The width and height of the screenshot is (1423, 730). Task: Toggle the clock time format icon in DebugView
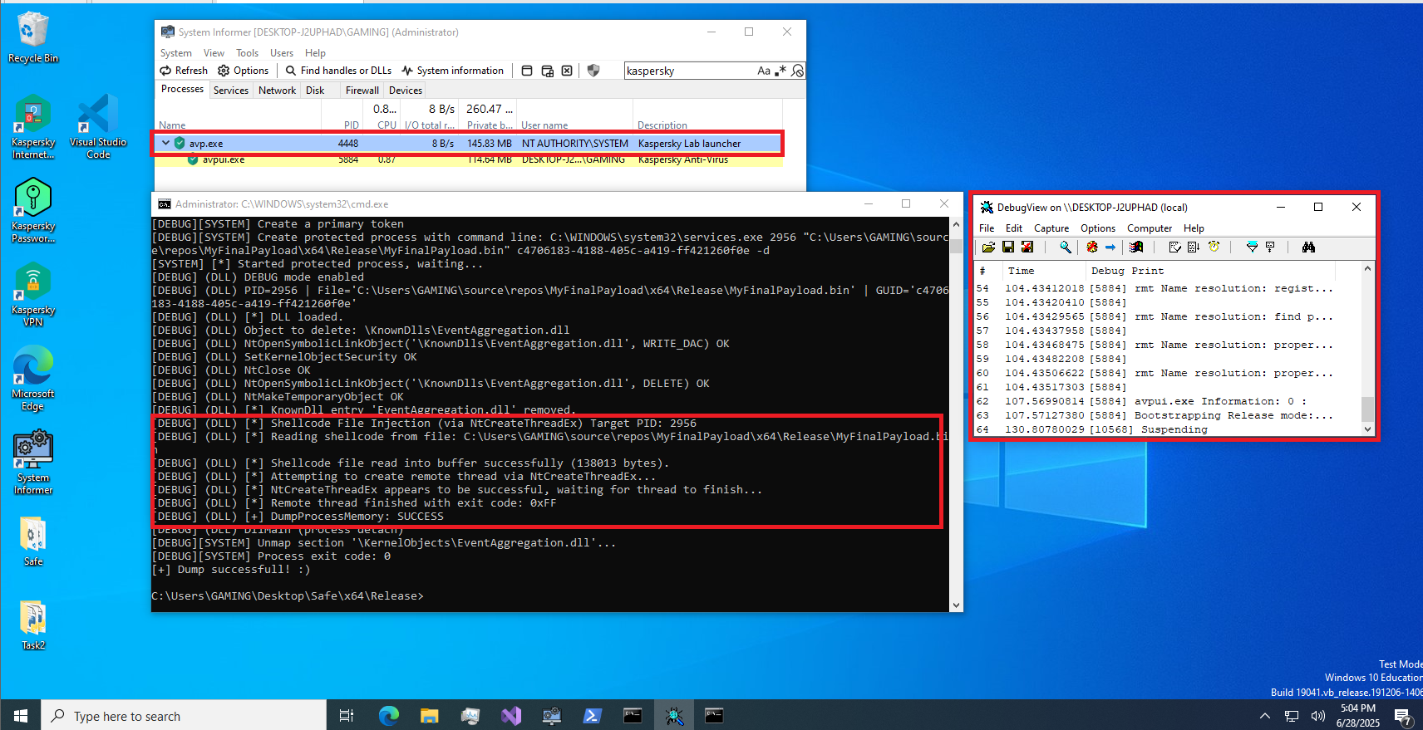pyautogui.click(x=1214, y=247)
